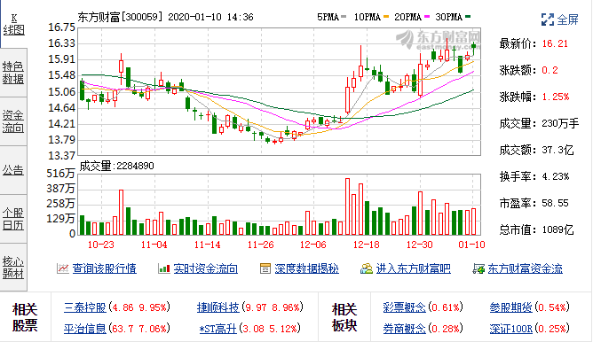This screenshot has width=593, height=342.
Task: Open the 核心题材 side tab
Action: [13, 268]
